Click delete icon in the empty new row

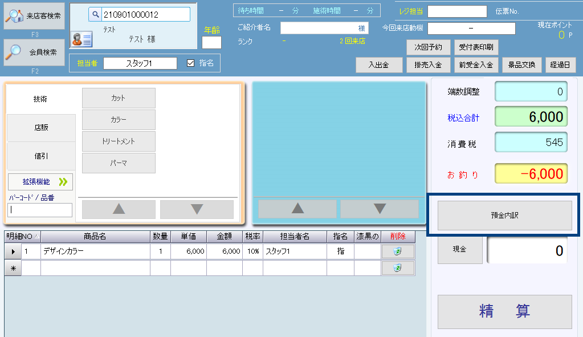398,269
